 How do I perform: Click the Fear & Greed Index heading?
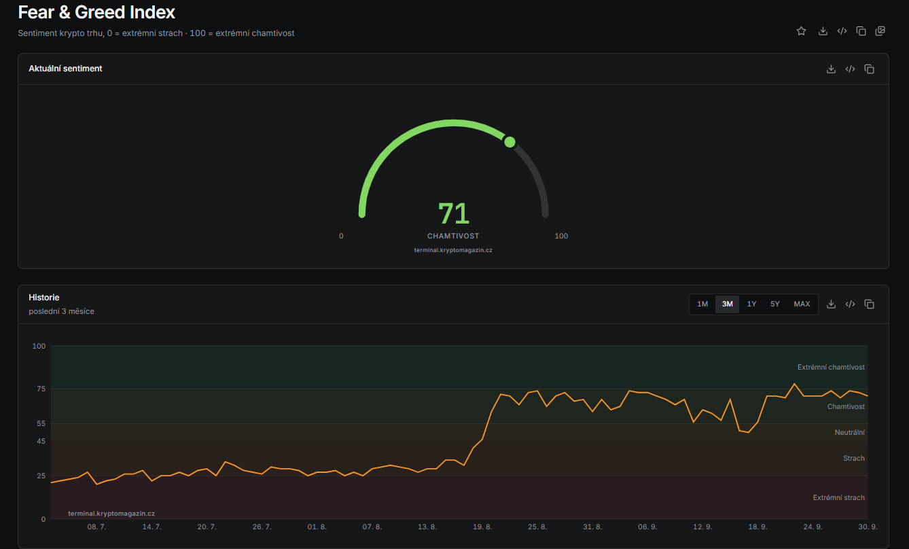coord(96,12)
